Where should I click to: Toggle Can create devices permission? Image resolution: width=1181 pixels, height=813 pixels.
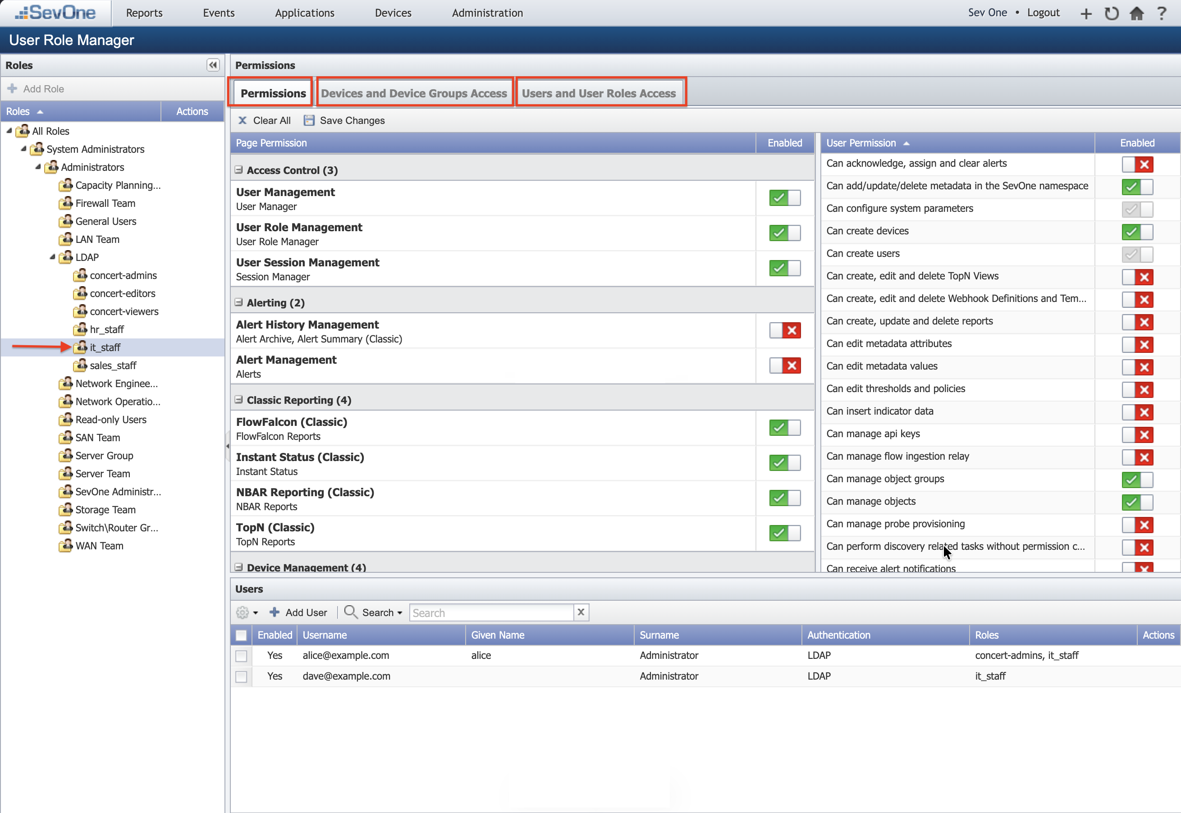click(1137, 232)
